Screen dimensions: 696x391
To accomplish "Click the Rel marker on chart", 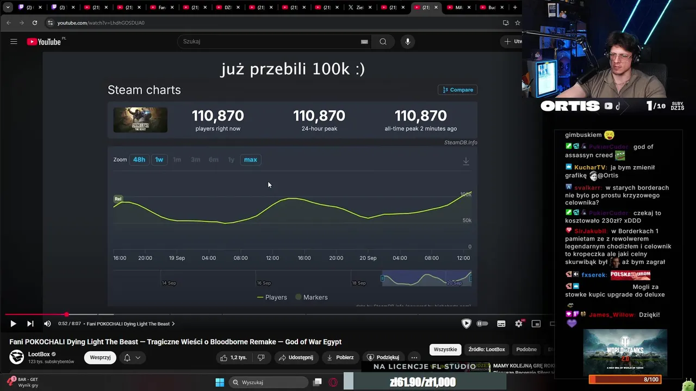I will 118,199.
